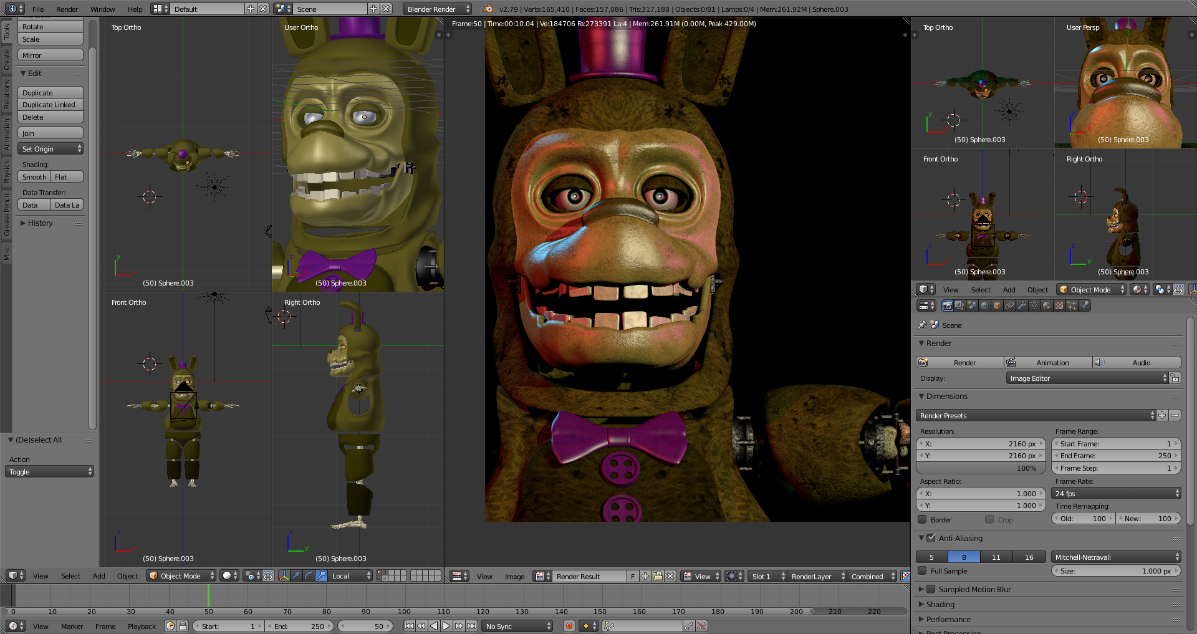Toggle the 3D manipulator widget in left viewport header

[x=284, y=575]
